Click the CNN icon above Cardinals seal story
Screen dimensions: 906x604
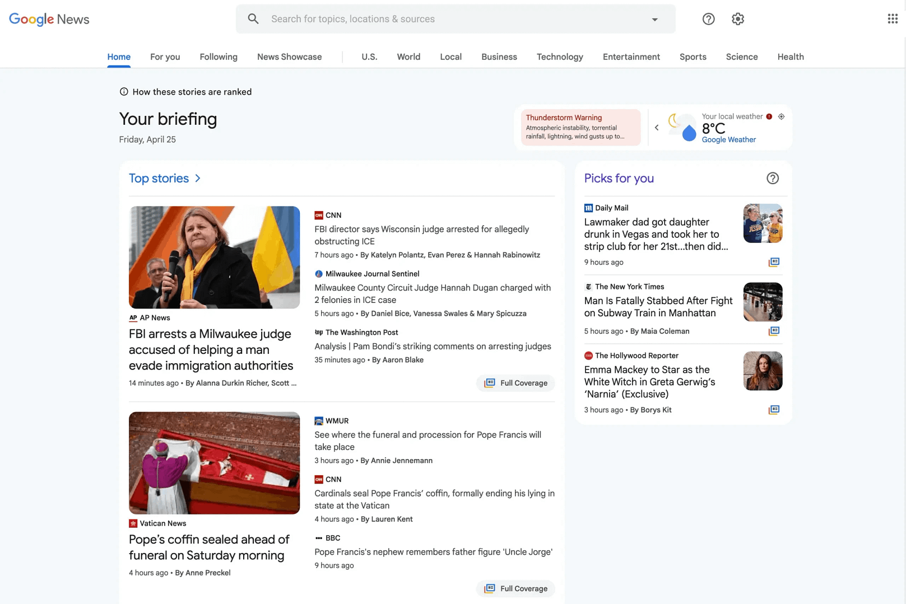pyautogui.click(x=319, y=480)
